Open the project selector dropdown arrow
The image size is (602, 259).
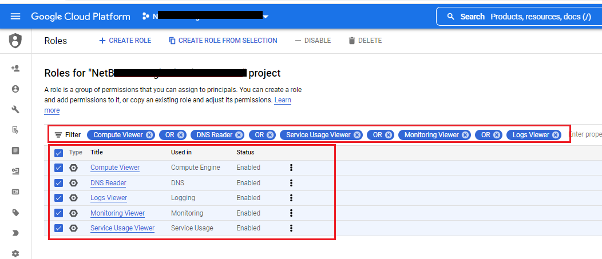coord(266,17)
